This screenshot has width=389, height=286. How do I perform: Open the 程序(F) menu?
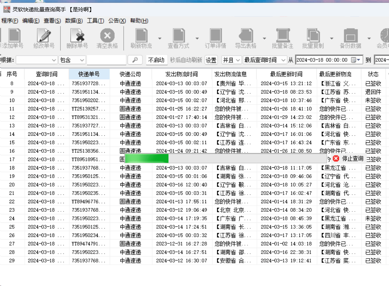pyautogui.click(x=10, y=21)
